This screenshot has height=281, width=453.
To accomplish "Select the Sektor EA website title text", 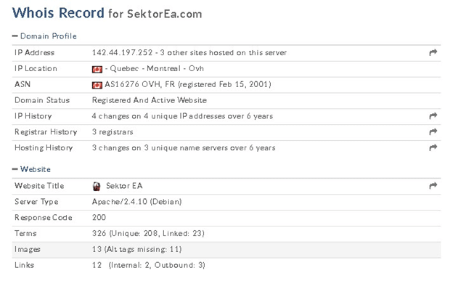I will pos(124,186).
